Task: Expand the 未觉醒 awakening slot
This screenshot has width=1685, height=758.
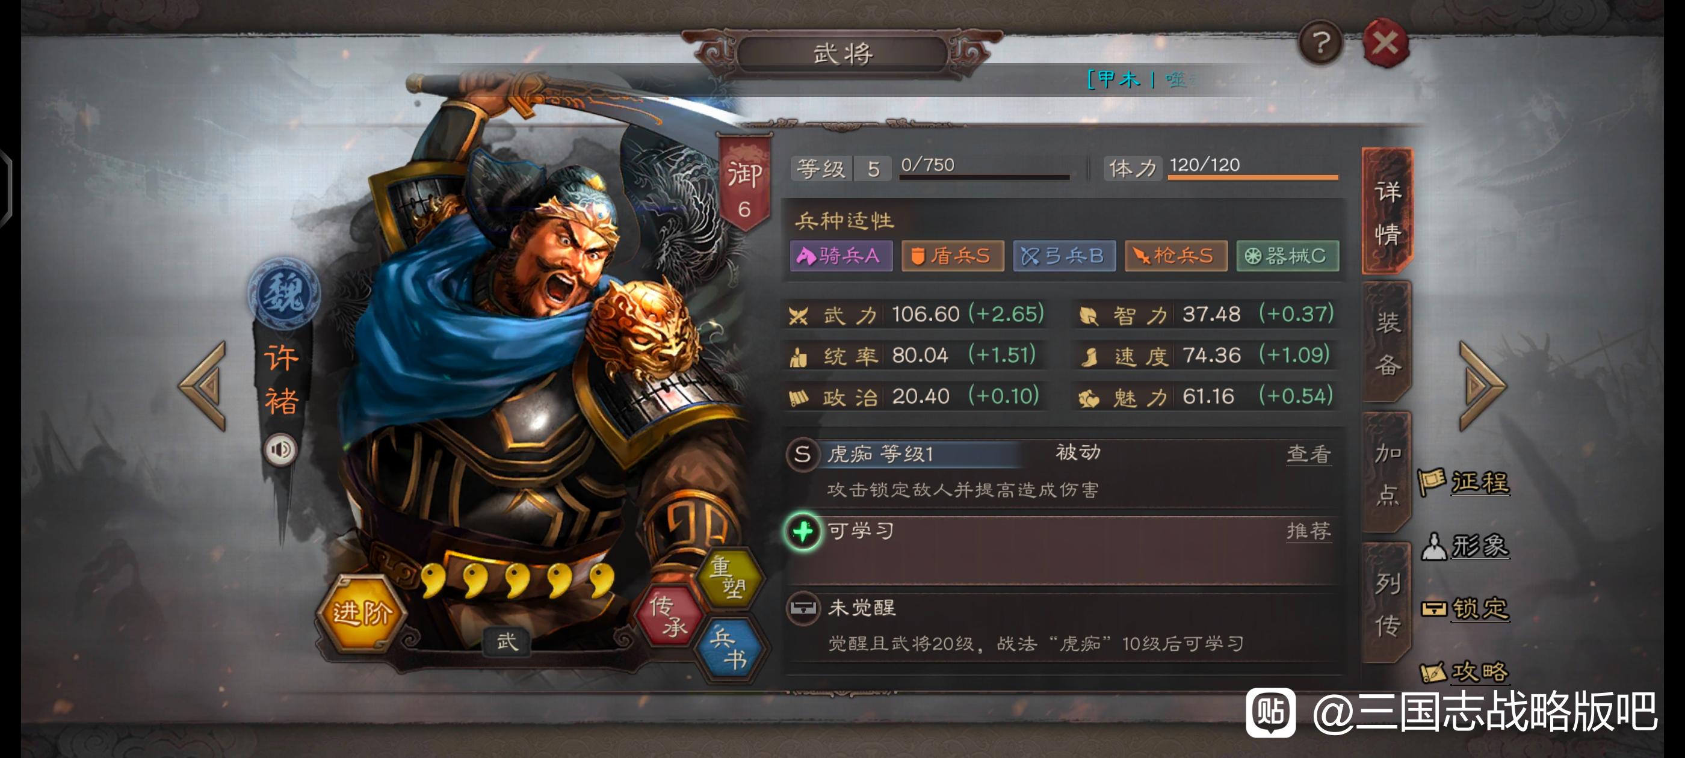Action: pyautogui.click(x=1063, y=624)
